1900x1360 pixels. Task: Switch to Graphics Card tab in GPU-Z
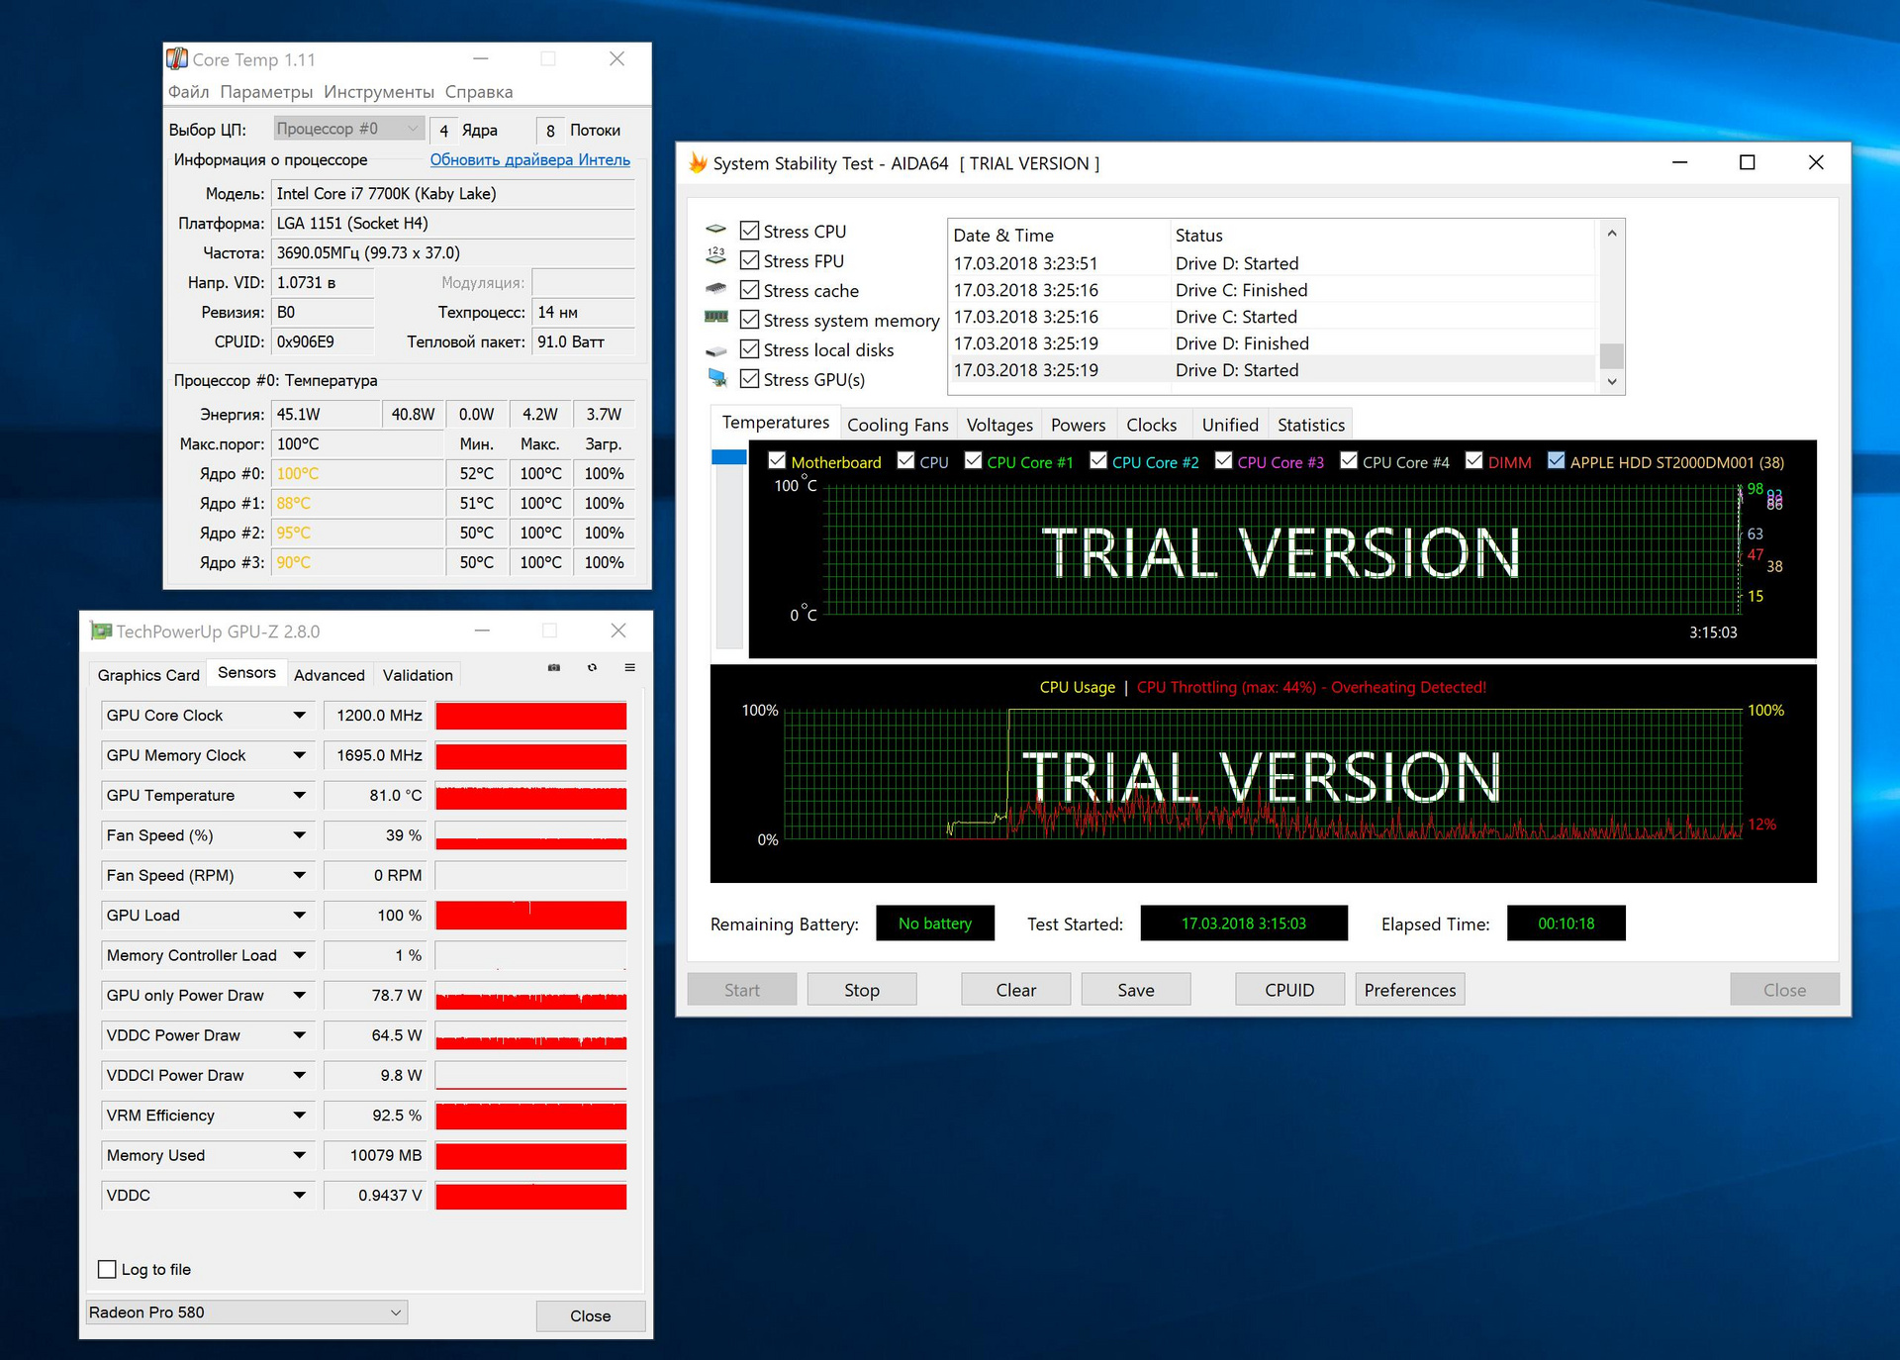click(148, 675)
